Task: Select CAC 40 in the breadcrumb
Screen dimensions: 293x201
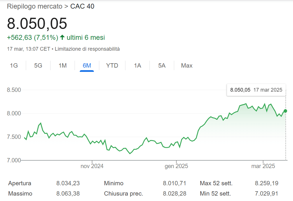Action: (82, 6)
